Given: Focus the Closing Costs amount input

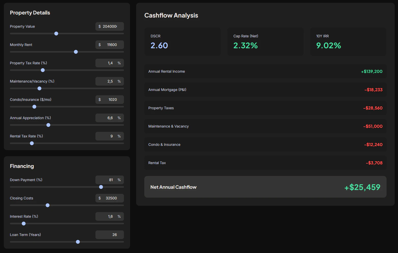Looking at the screenshot, I should [110, 198].
